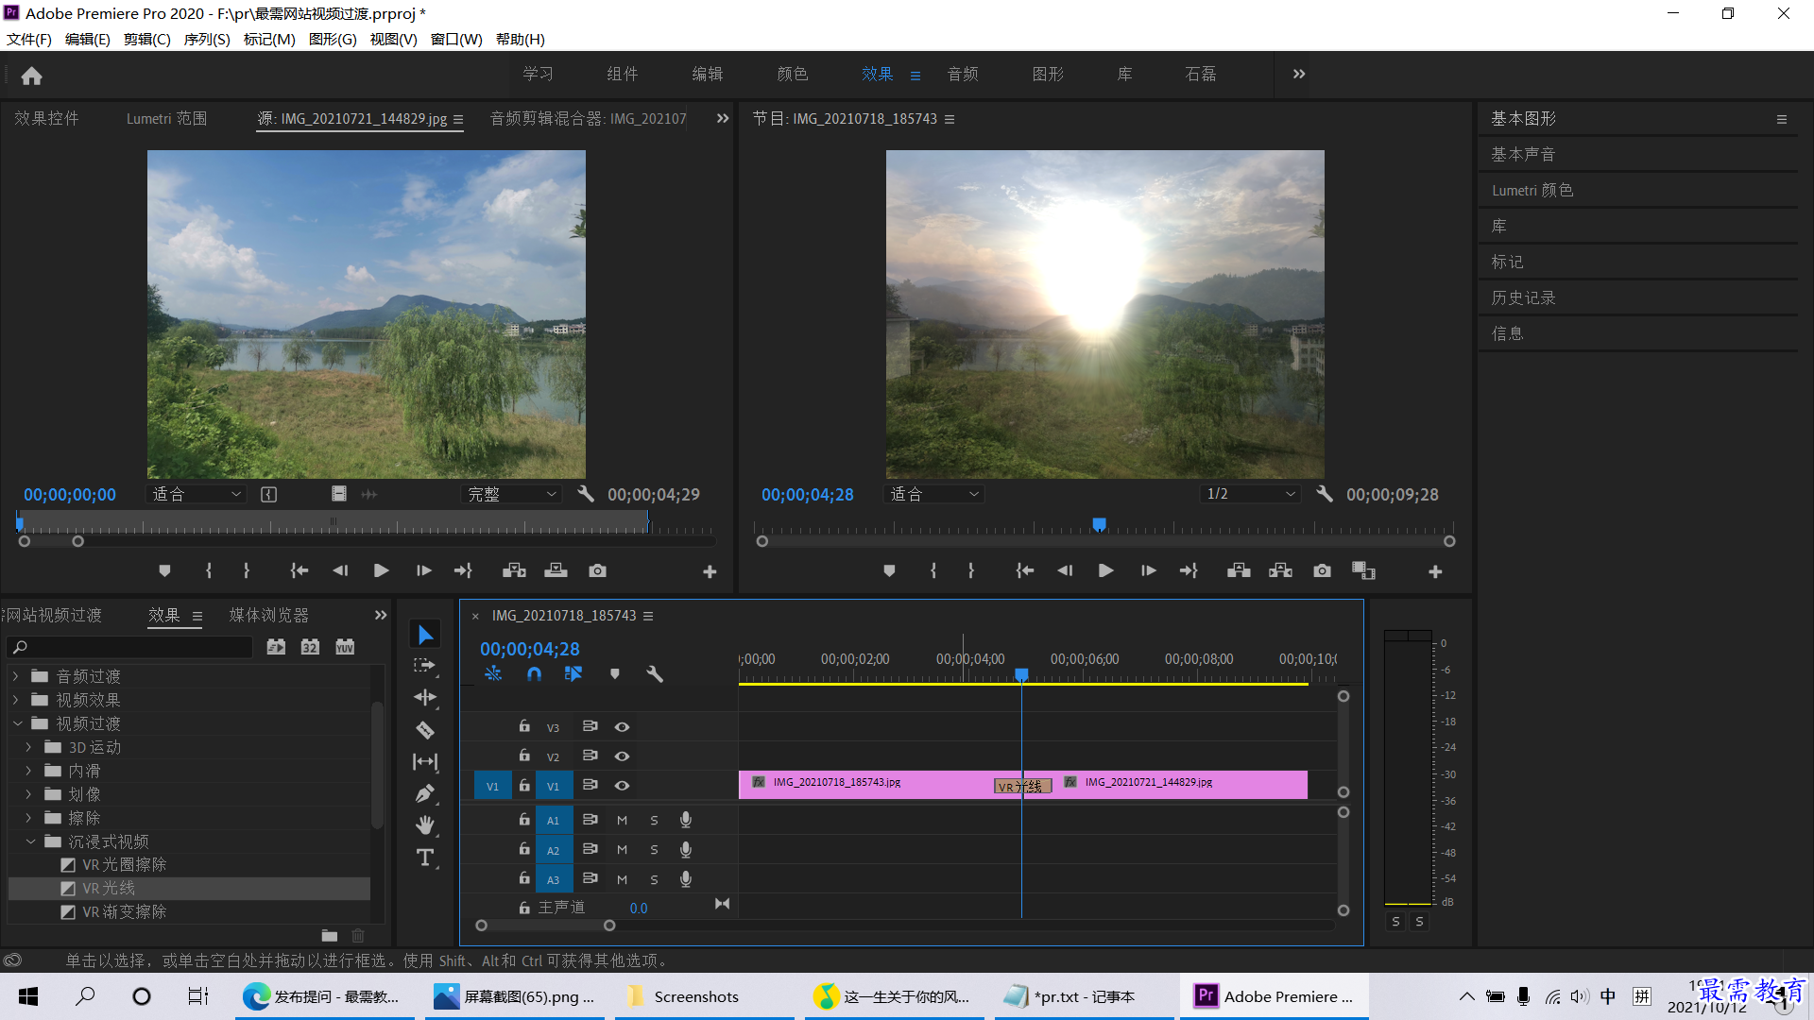Open timeline display settings wrench
This screenshot has height=1020, width=1814.
pos(655,673)
